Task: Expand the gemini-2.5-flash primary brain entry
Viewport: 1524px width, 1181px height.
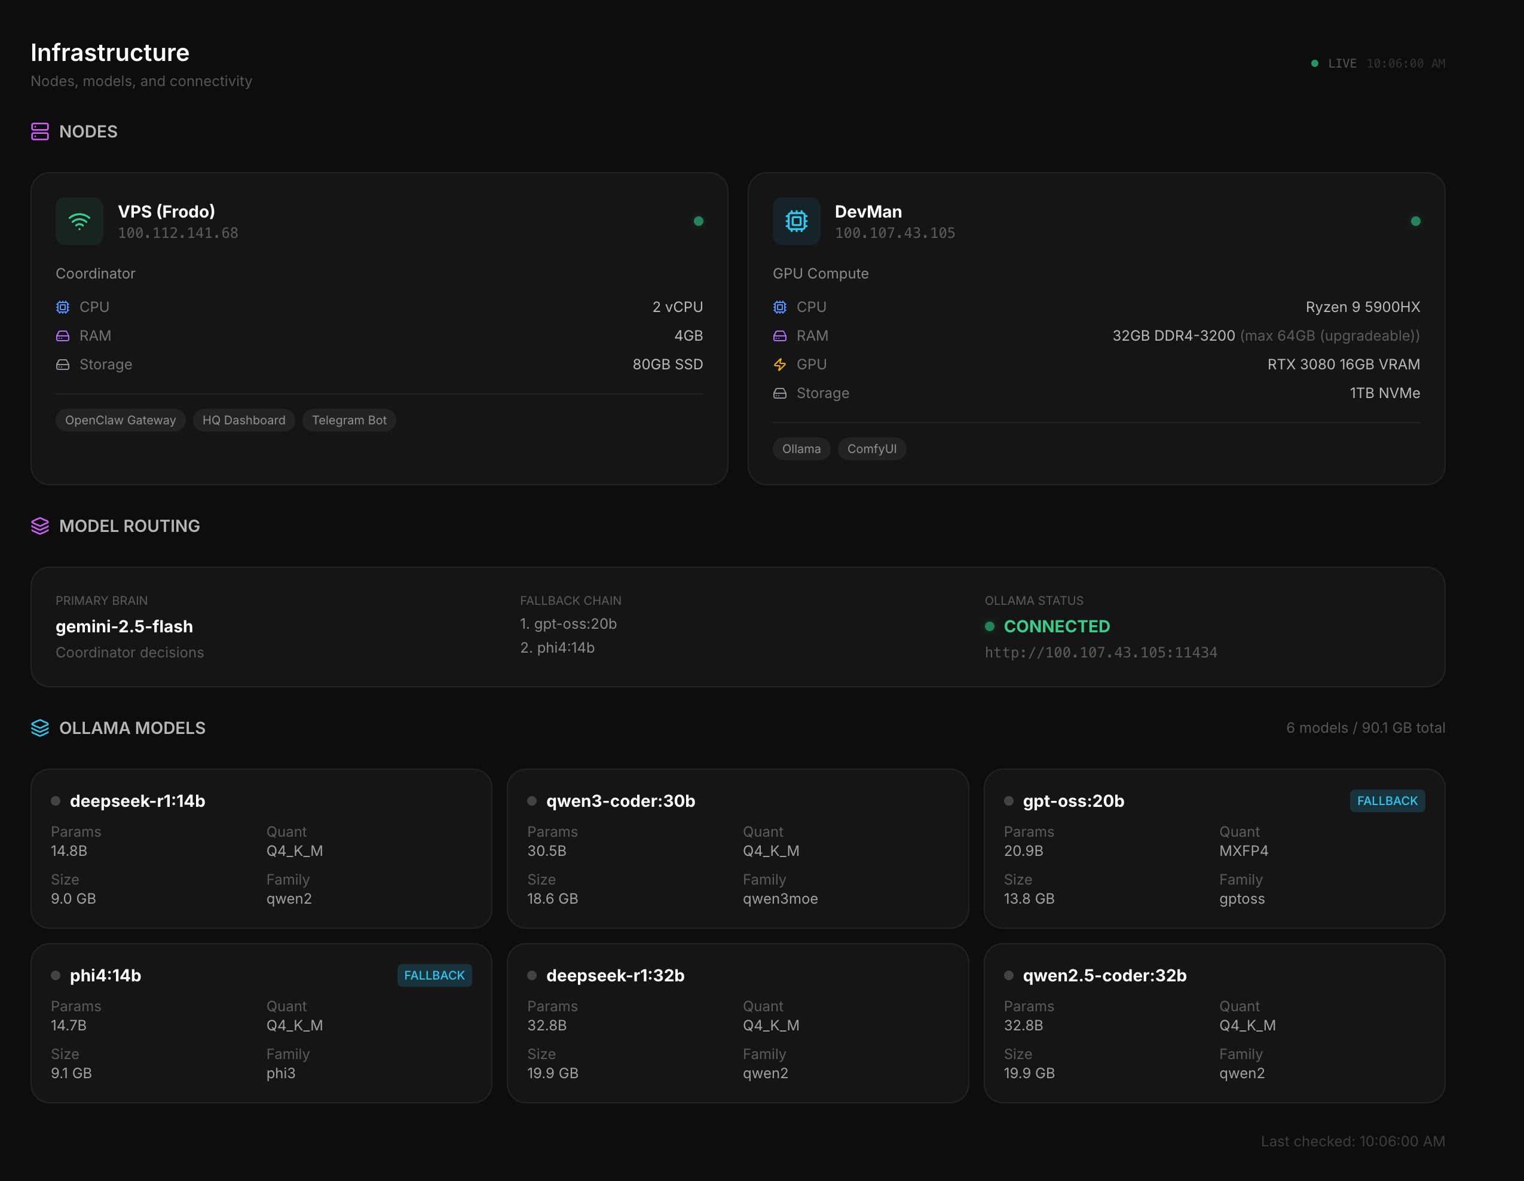Action: click(124, 626)
